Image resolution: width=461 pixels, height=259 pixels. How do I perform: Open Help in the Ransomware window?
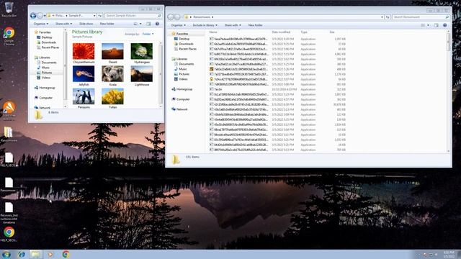[x=445, y=25]
